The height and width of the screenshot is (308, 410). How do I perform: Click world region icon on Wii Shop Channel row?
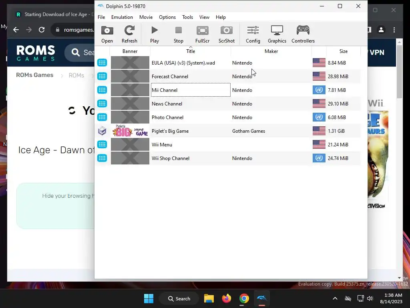pos(319,158)
